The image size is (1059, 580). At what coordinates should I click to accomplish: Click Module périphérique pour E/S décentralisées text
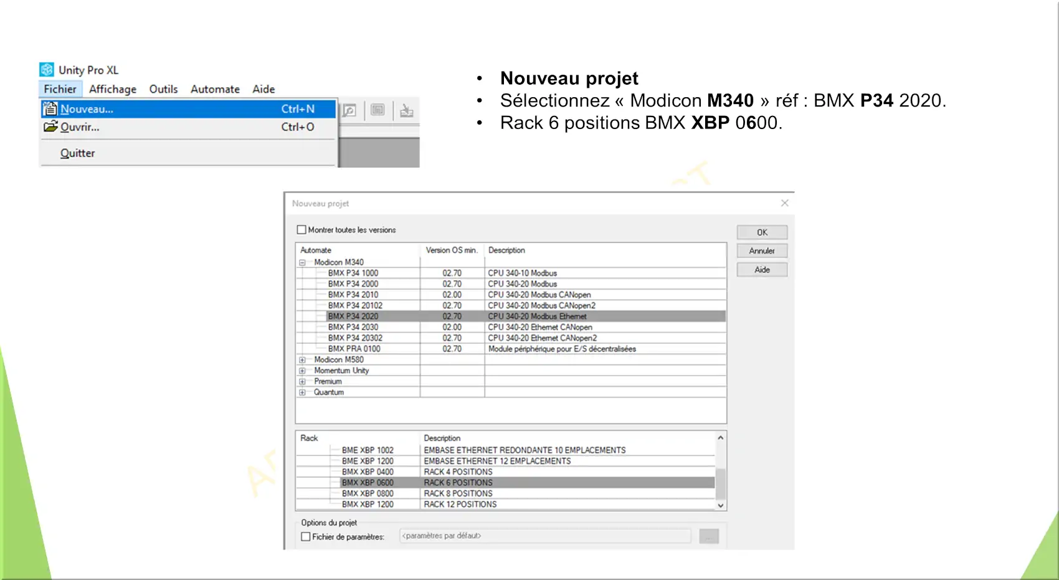coord(562,349)
